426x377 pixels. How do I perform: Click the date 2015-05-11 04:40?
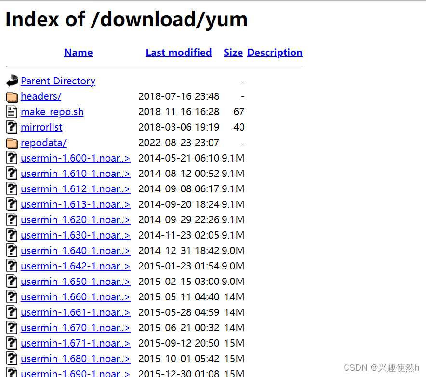pos(179,297)
